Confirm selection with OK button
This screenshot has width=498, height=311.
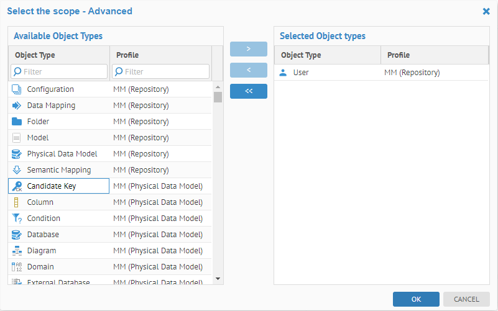[416, 299]
